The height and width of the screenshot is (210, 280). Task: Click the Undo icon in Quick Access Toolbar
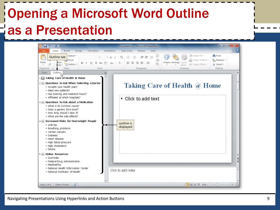[49, 46]
